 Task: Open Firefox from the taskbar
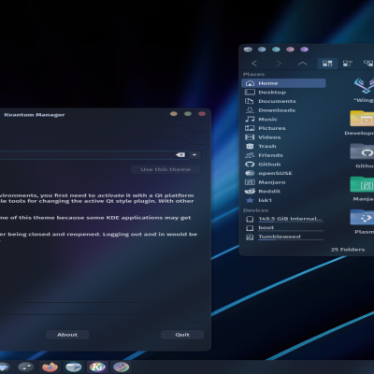[50, 367]
